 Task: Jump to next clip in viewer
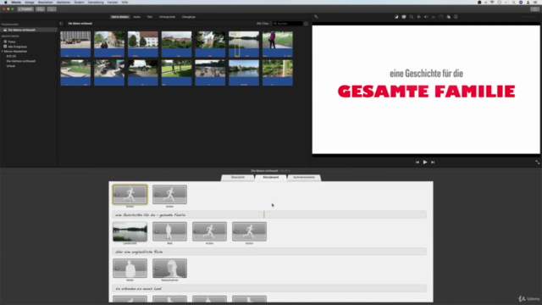433,162
